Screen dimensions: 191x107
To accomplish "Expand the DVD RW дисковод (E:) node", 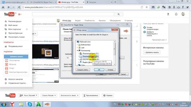I will pyautogui.click(x=79, y=59).
